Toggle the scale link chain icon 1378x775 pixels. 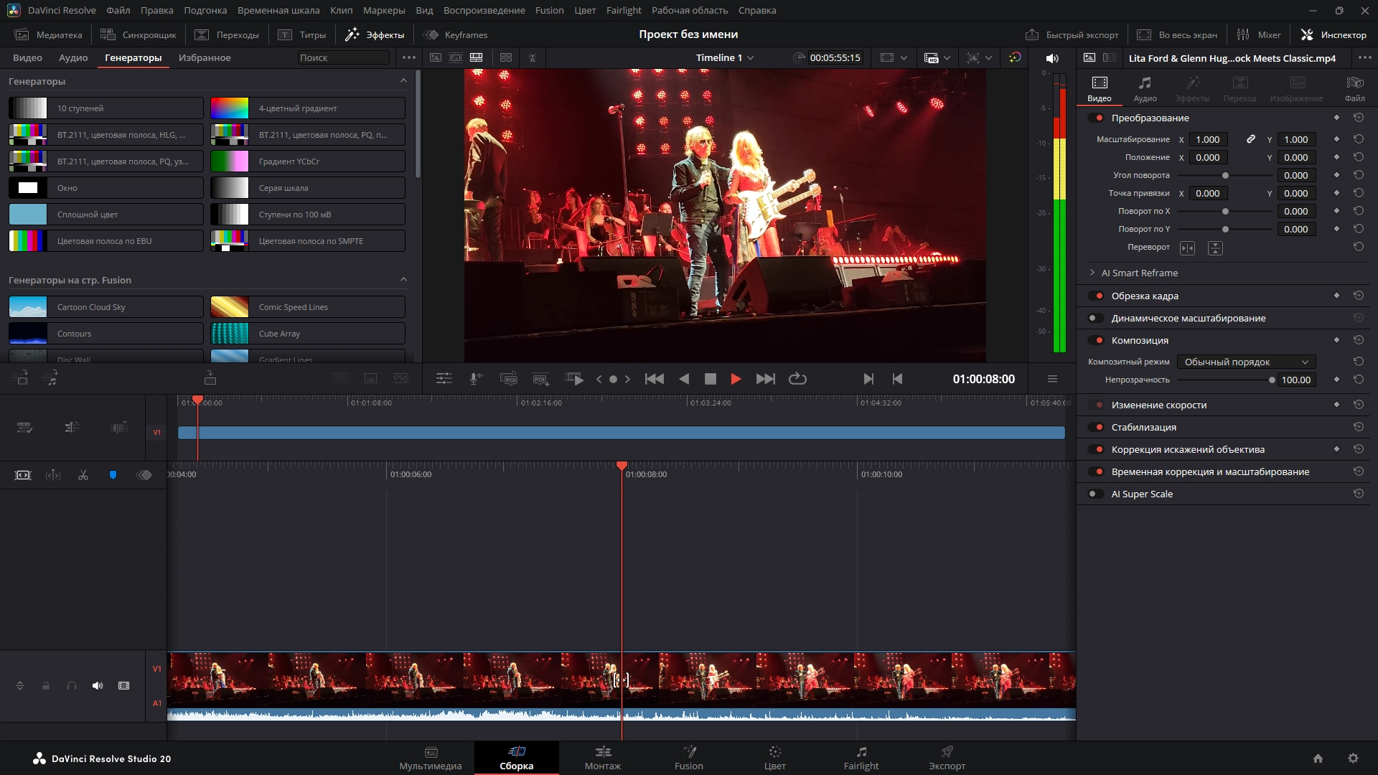pyautogui.click(x=1250, y=139)
